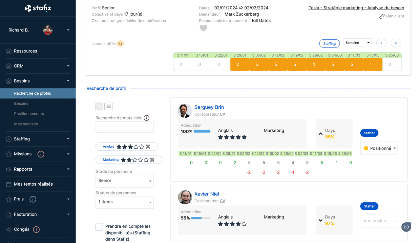The width and height of the screenshot is (420, 243).
Task: Click the S 26/02 staffed cell showing 4
Action: (x=314, y=65)
